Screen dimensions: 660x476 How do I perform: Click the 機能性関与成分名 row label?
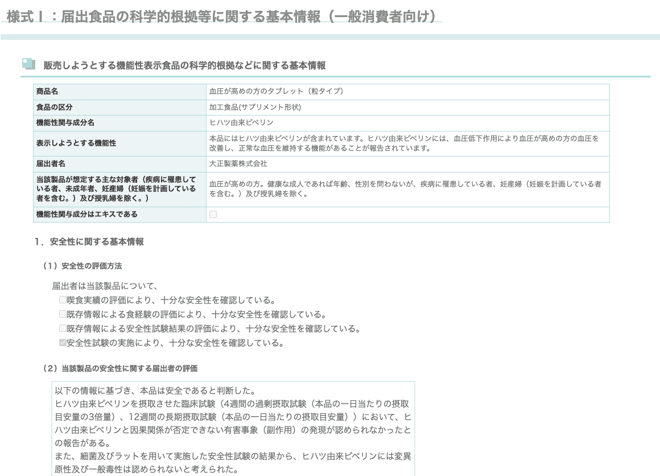click(65, 122)
